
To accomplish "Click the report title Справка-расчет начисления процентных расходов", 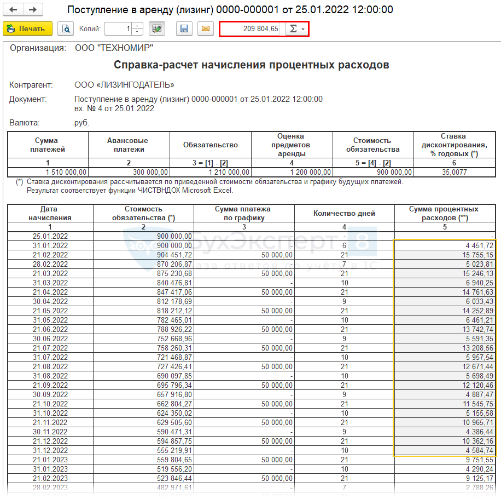I will (251, 65).
